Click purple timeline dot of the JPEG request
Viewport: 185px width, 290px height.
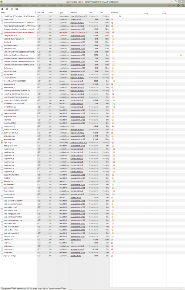(x=120, y=16)
